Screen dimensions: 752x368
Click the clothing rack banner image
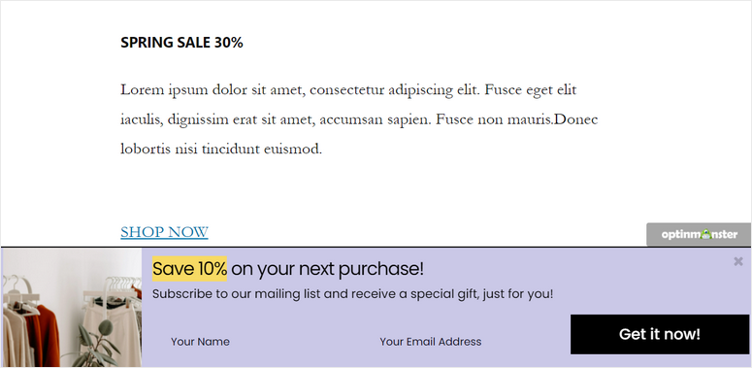(72, 307)
